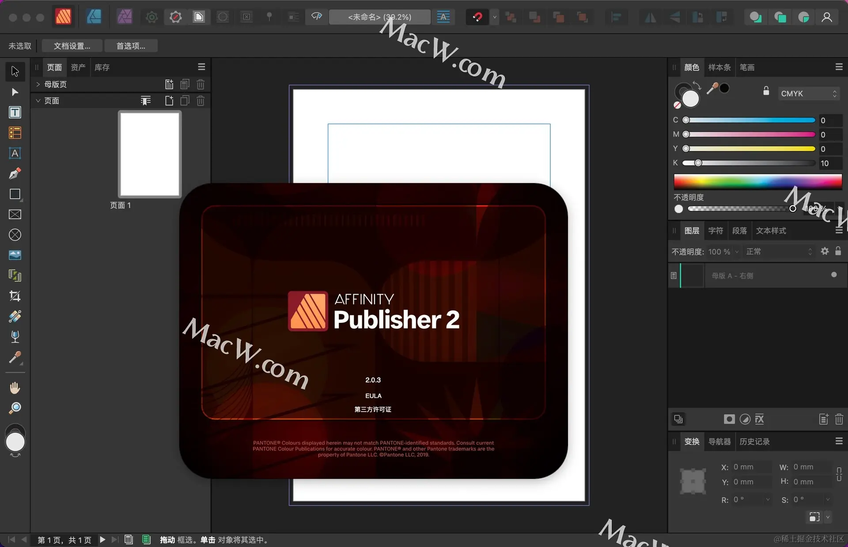The height and width of the screenshot is (547, 848).
Task: Open the 正常 blend mode dropdown
Action: [x=778, y=251]
